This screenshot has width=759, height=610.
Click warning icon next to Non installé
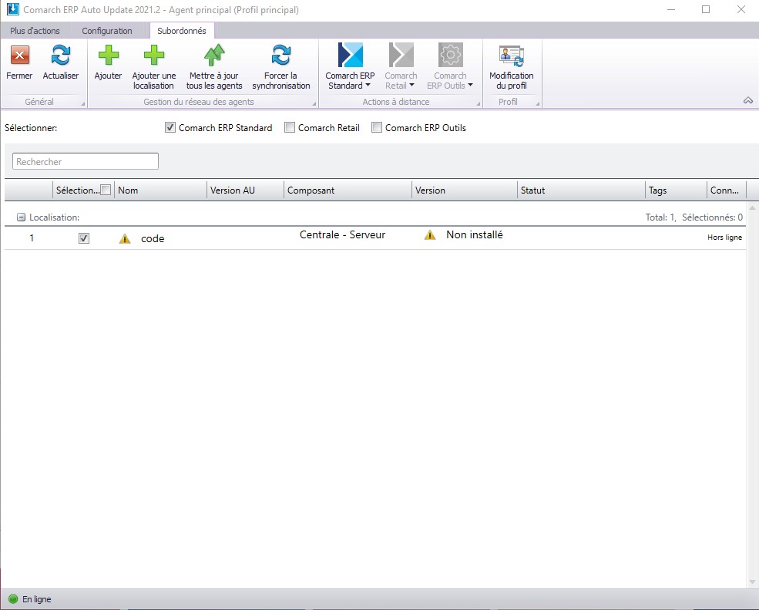coord(430,235)
